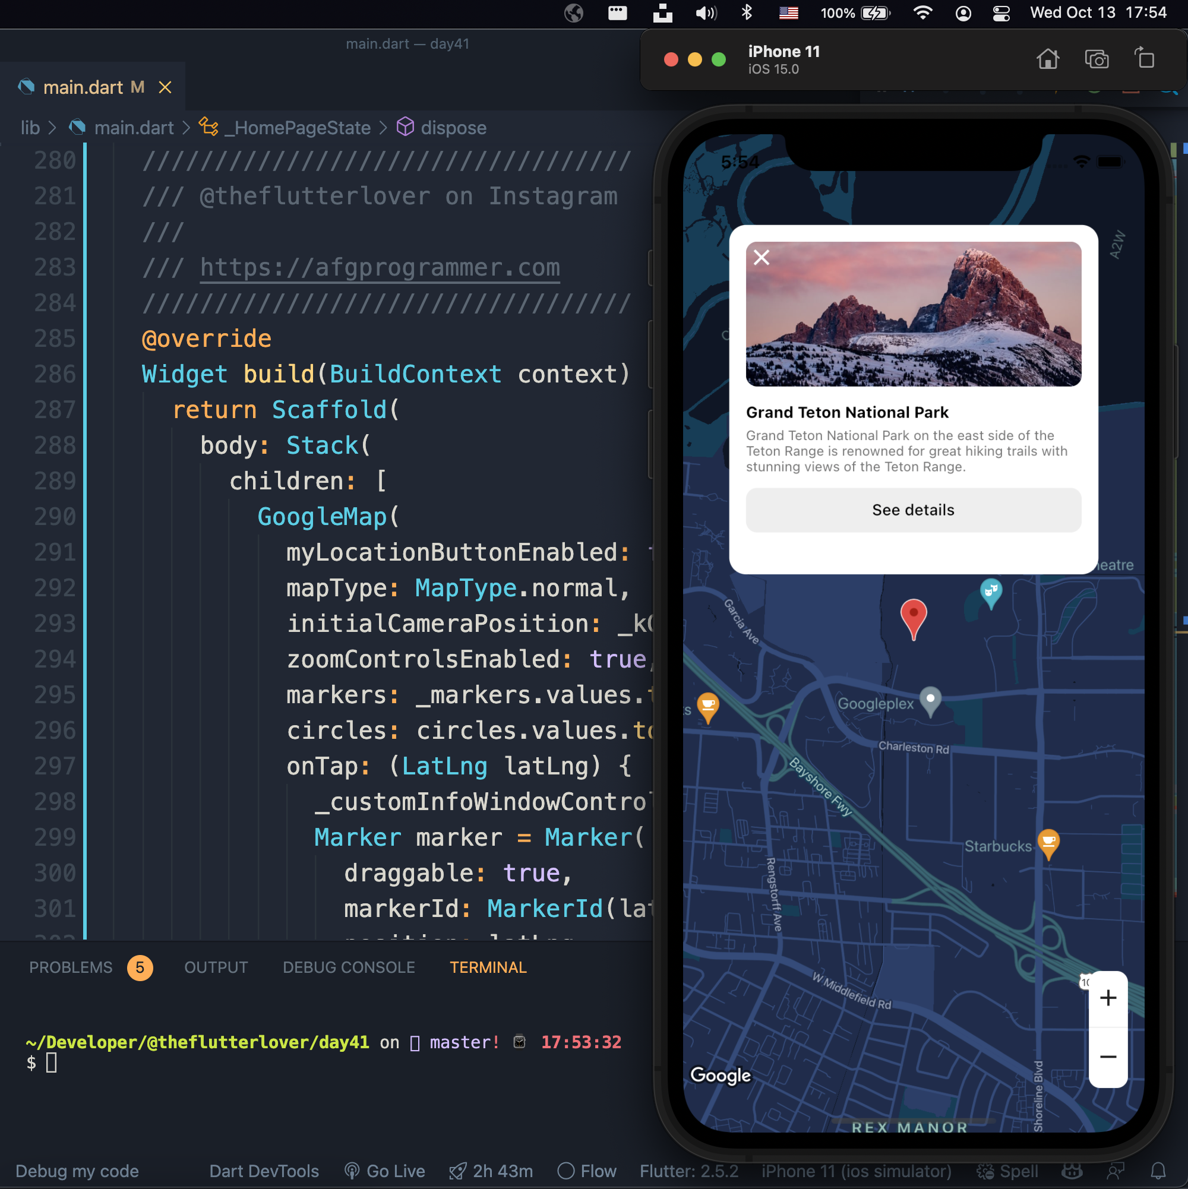Switch to the DEBUG CONSOLE tab
The image size is (1188, 1189).
click(349, 967)
